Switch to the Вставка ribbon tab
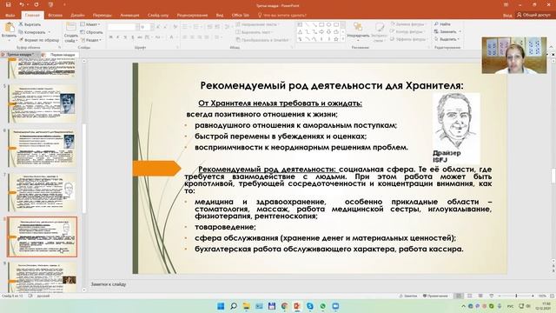556x313 pixels. coord(55,16)
